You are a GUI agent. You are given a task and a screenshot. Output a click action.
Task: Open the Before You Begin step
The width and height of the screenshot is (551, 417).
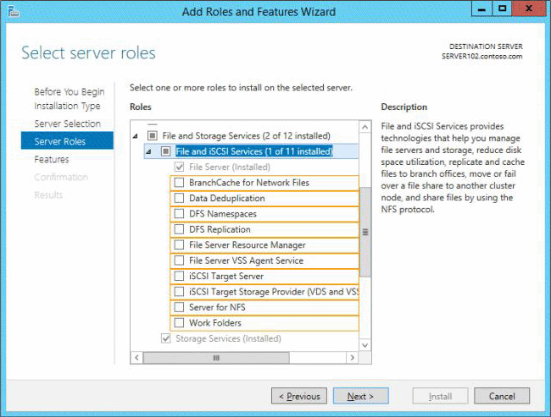69,91
